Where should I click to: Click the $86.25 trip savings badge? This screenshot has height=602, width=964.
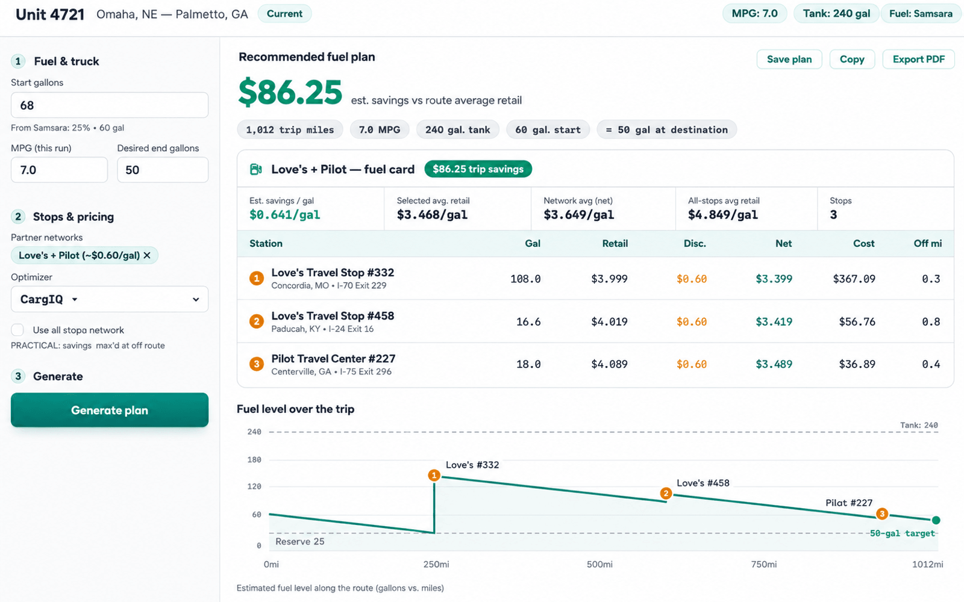click(478, 169)
